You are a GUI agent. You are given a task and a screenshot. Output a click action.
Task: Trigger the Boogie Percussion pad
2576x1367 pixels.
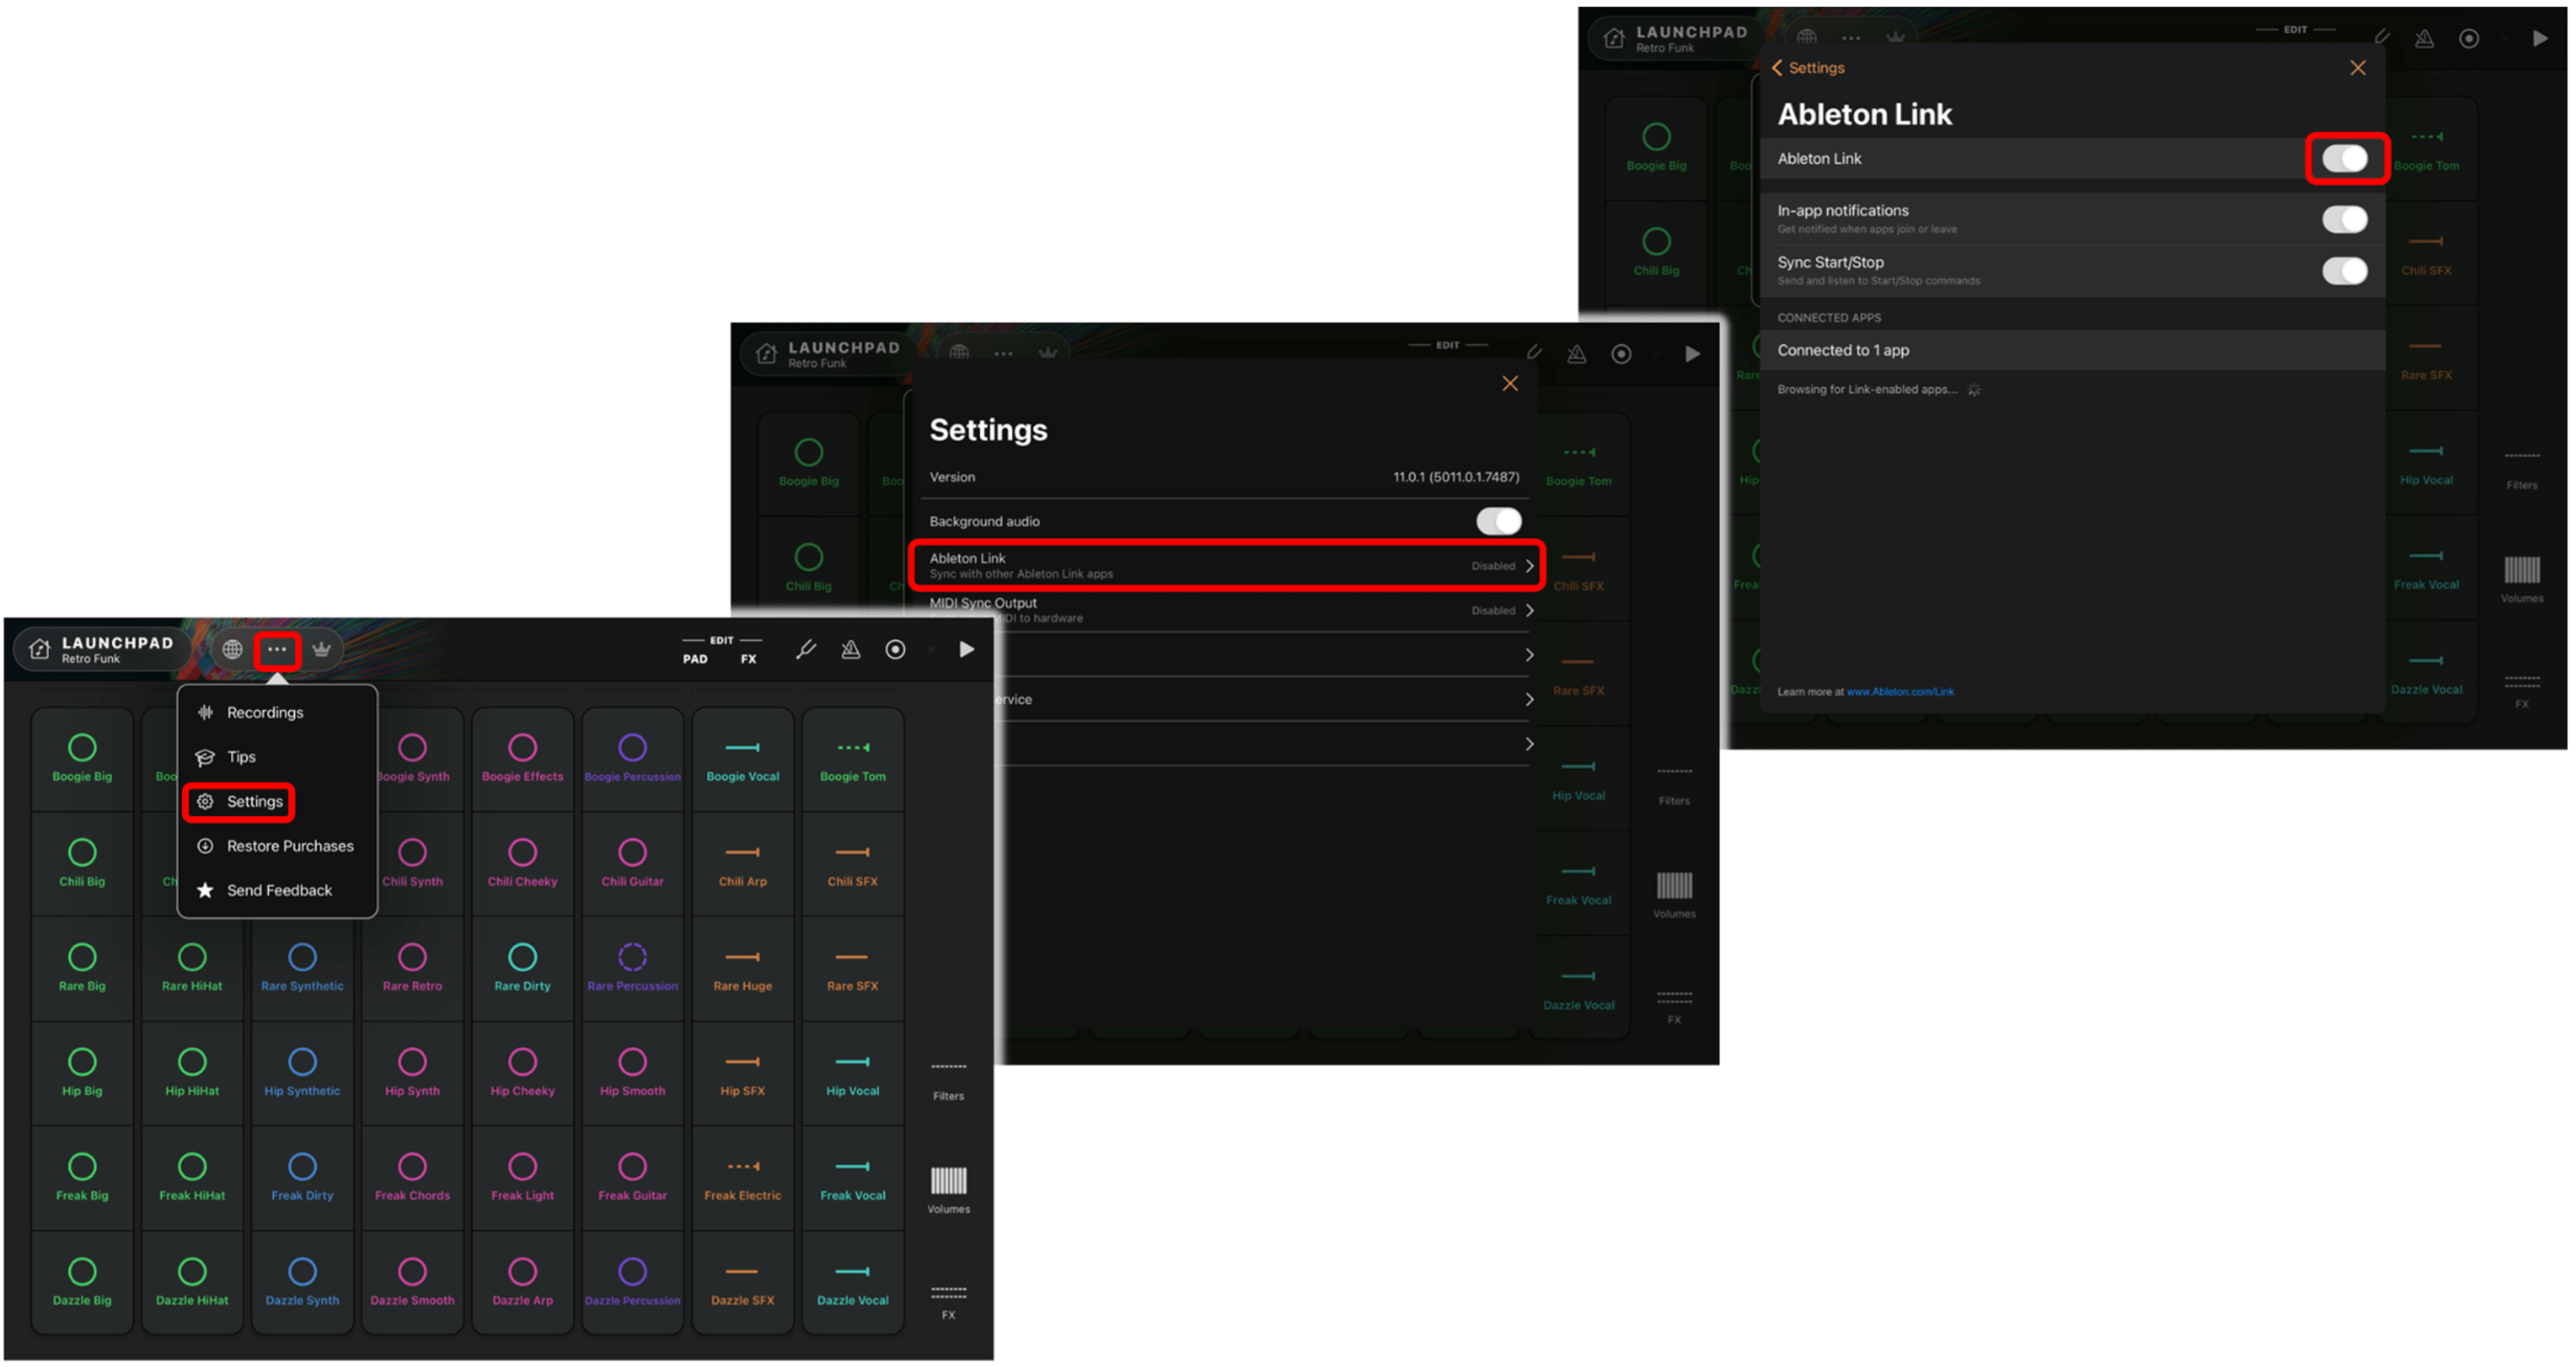click(x=632, y=759)
